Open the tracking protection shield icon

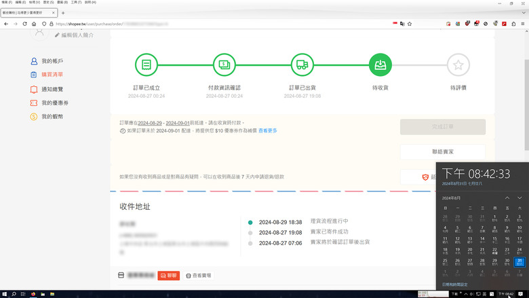point(44,24)
